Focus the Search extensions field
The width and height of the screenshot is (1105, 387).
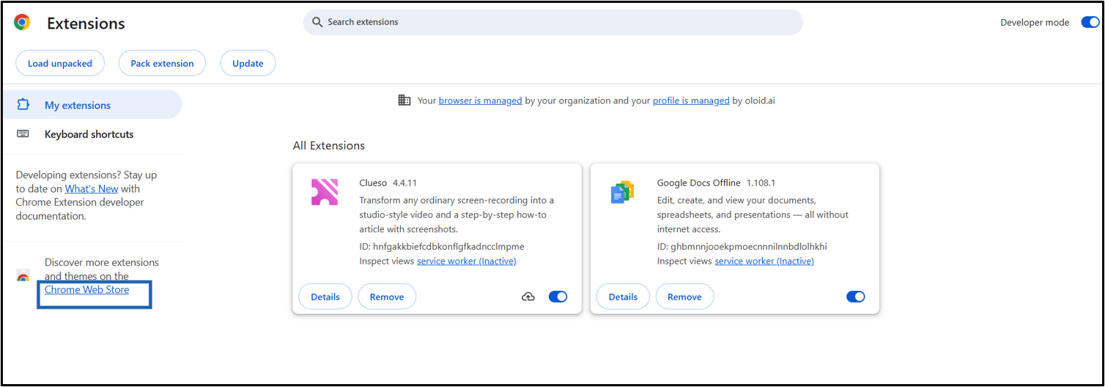552,22
